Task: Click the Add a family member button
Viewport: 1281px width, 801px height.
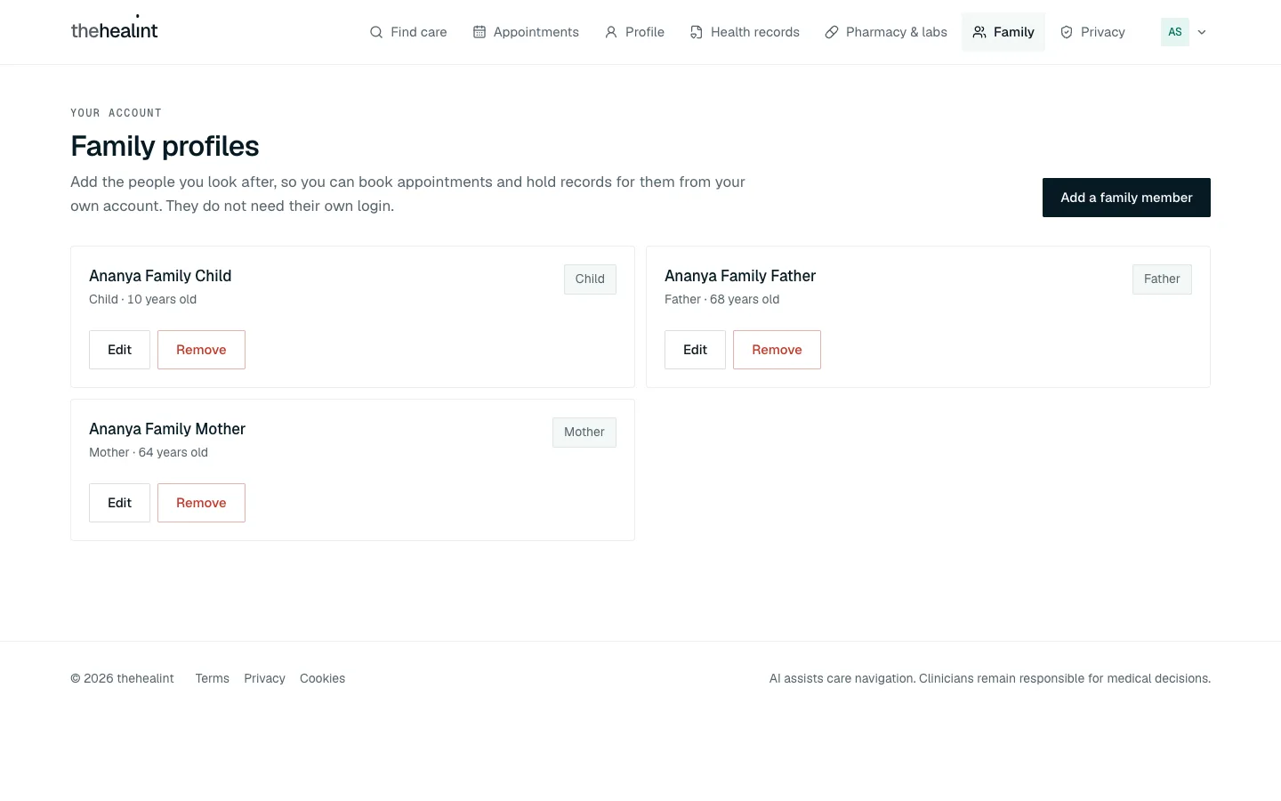Action: tap(1126, 198)
